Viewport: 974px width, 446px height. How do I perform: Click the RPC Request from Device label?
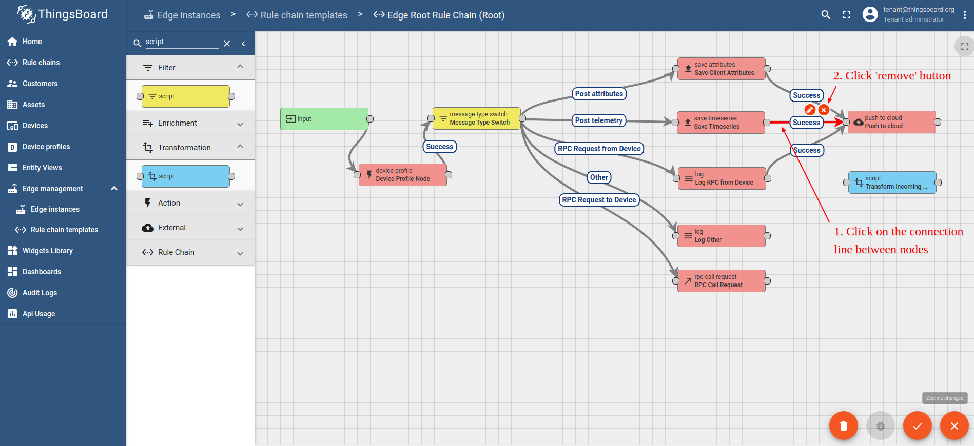(x=599, y=149)
